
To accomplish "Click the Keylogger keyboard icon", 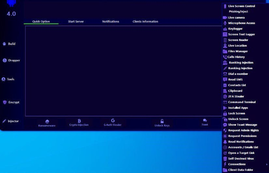I will coord(225,29).
